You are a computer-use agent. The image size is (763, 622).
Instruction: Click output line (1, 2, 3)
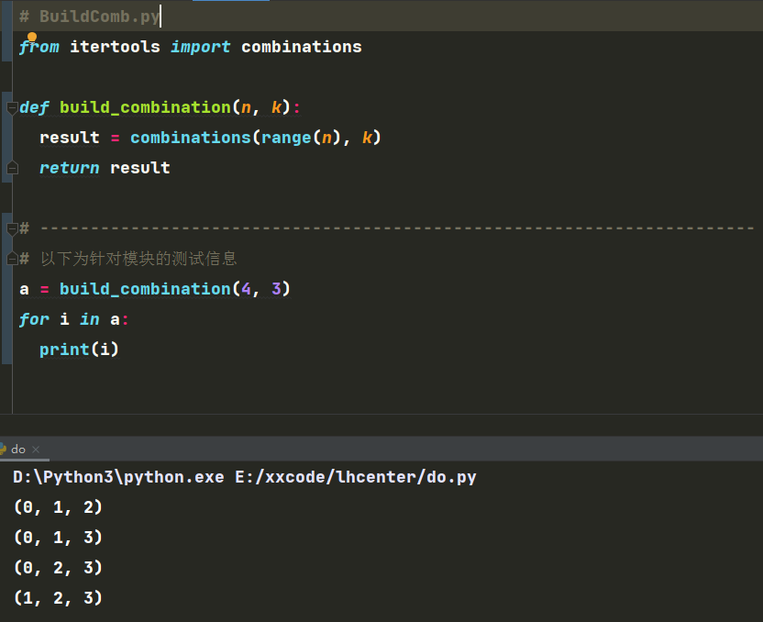58,597
